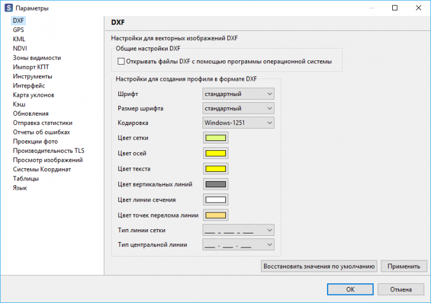Image resolution: width=431 pixels, height=303 pixels.
Task: Select Импорт КПТ in the list
Action: (x=31, y=67)
